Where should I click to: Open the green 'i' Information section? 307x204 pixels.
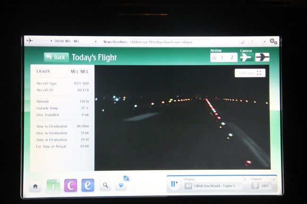pos(53,186)
